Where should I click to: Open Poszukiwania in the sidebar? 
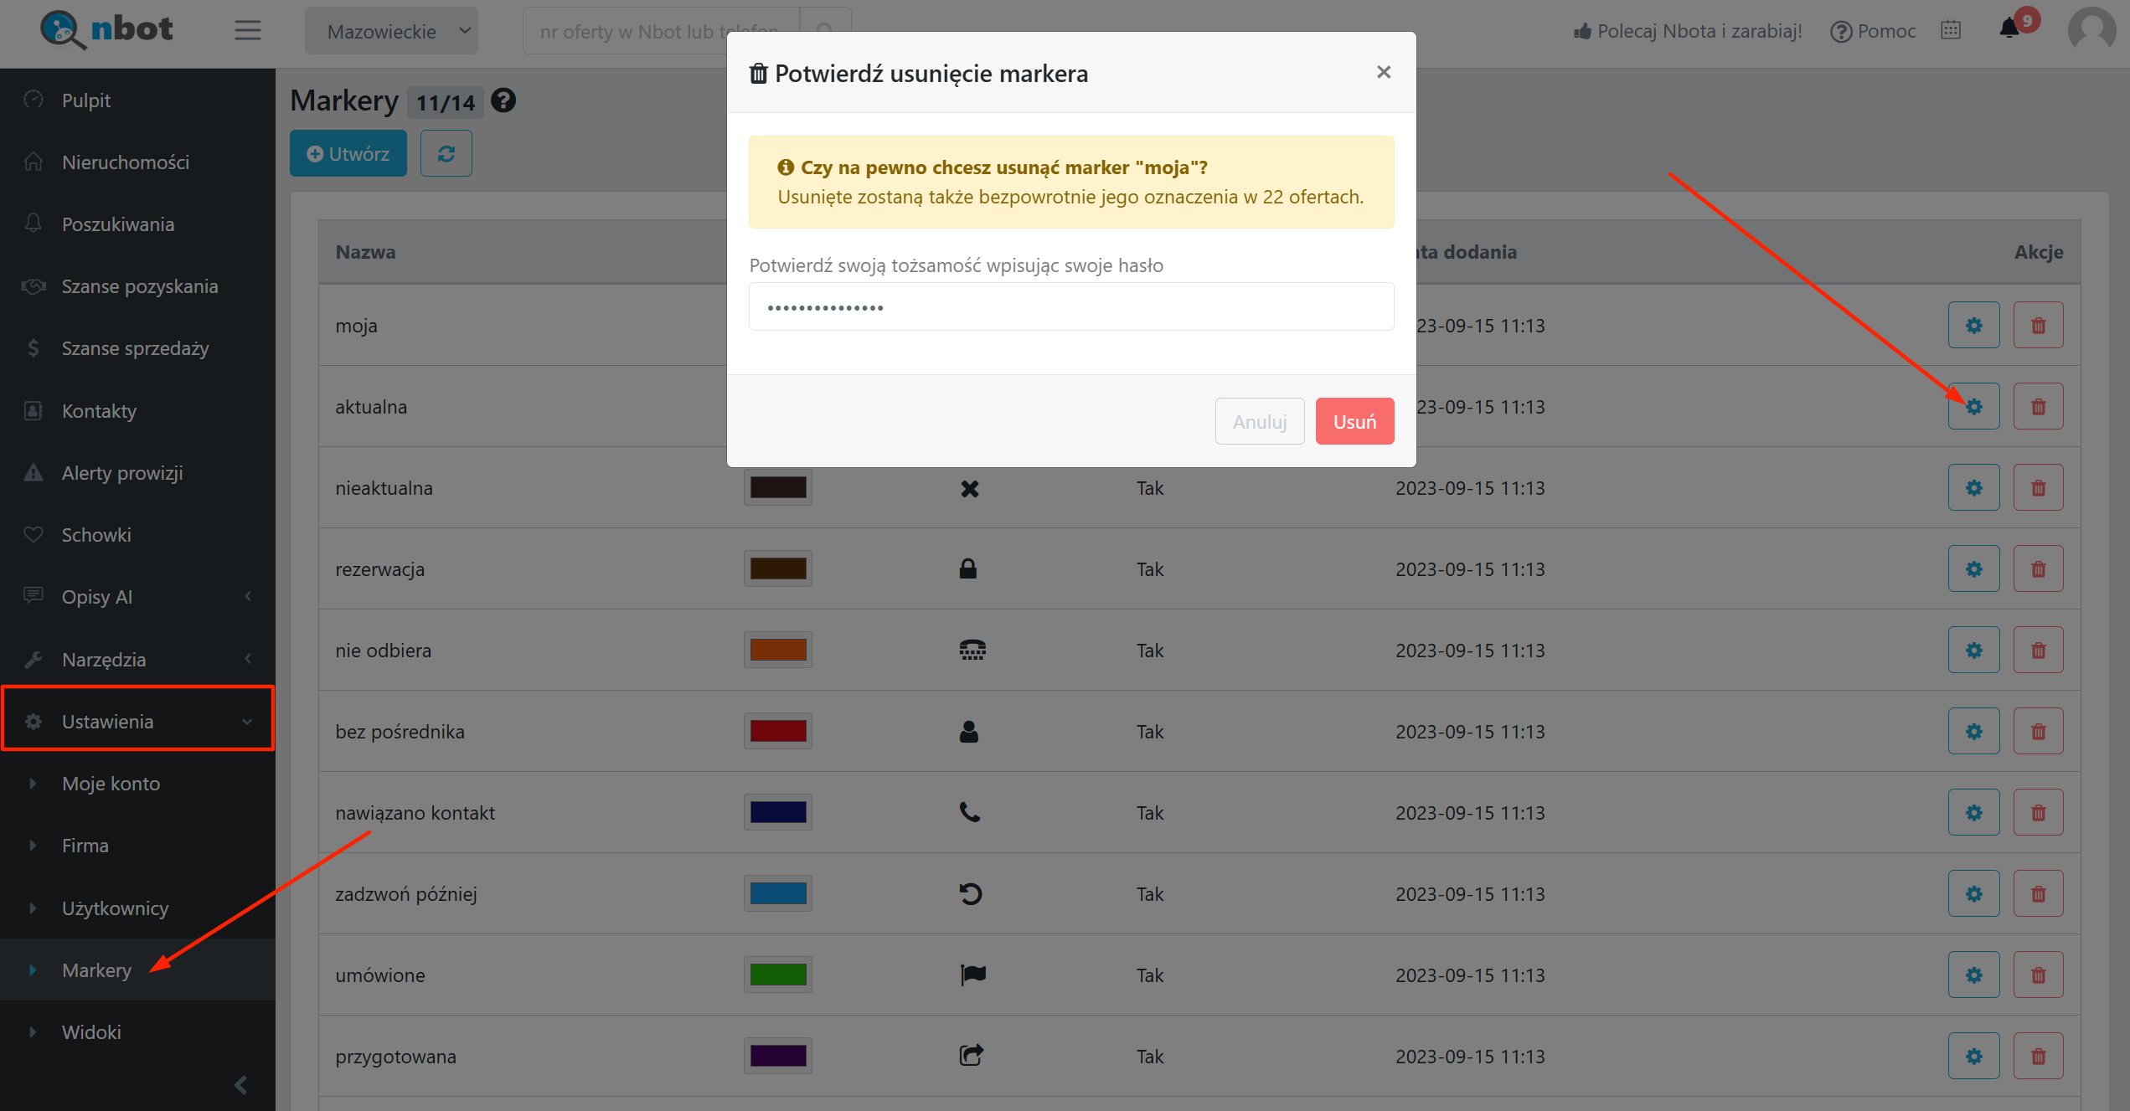[138, 224]
